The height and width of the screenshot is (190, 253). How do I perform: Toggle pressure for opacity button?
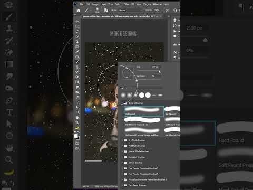pyautogui.click(x=167, y=11)
